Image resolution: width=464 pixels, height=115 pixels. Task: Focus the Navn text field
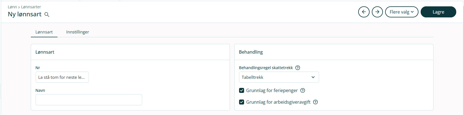[x=89, y=100]
